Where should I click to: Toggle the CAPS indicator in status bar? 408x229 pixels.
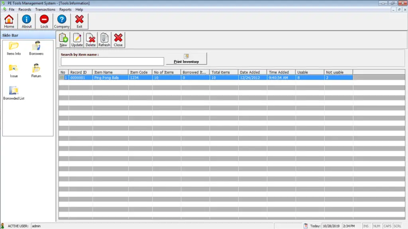pyautogui.click(x=387, y=226)
